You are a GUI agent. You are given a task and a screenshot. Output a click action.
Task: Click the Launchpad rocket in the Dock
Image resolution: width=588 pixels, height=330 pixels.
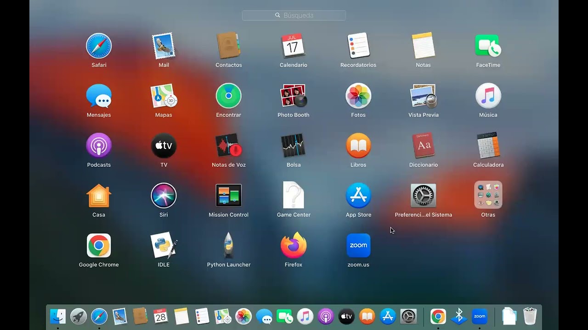coord(79,316)
